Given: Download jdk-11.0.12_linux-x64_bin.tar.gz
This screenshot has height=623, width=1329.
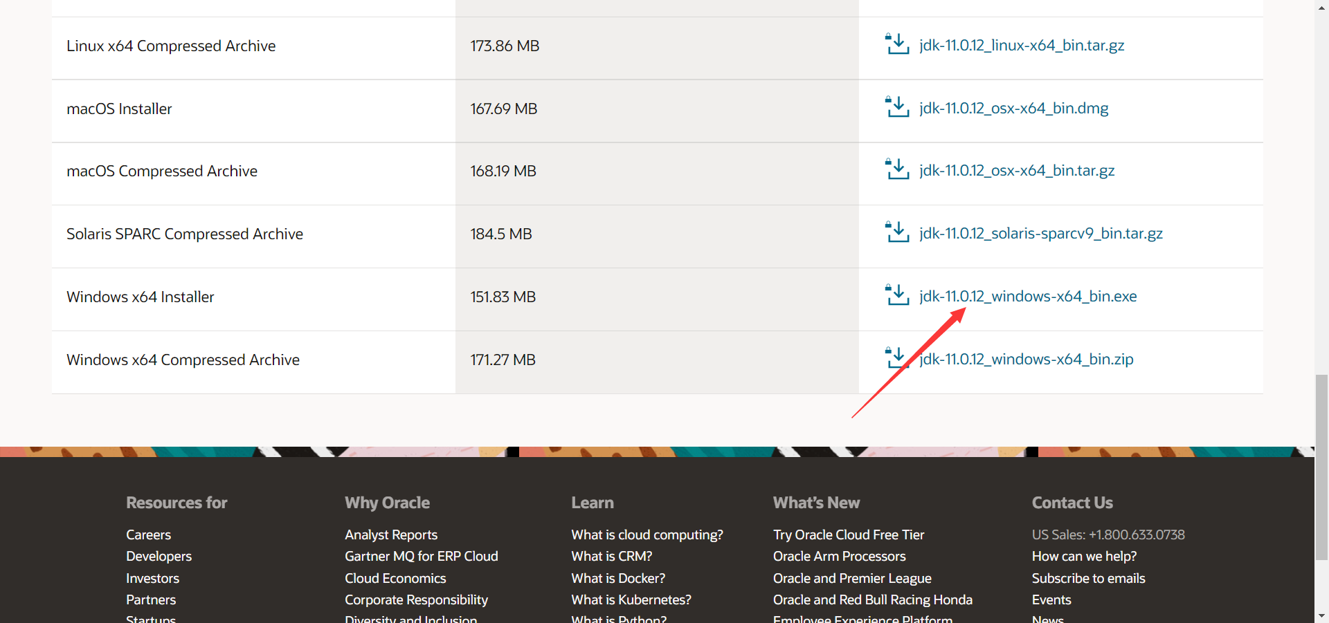Looking at the screenshot, I should [x=1022, y=46].
